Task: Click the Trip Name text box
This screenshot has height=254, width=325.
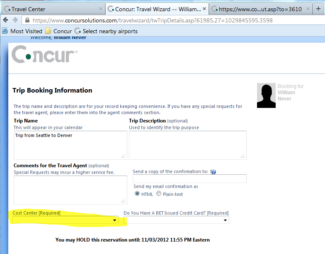Action: tap(70, 145)
